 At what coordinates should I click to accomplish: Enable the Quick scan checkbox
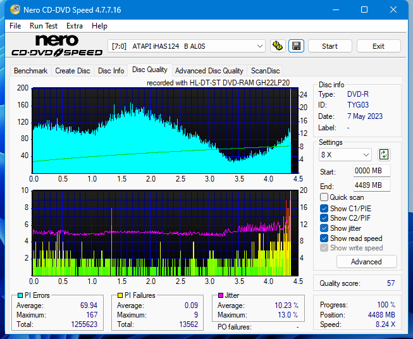click(324, 197)
